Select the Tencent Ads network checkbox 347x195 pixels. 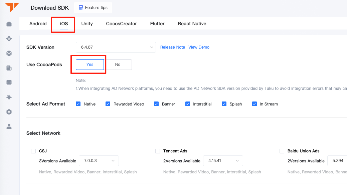(x=158, y=151)
